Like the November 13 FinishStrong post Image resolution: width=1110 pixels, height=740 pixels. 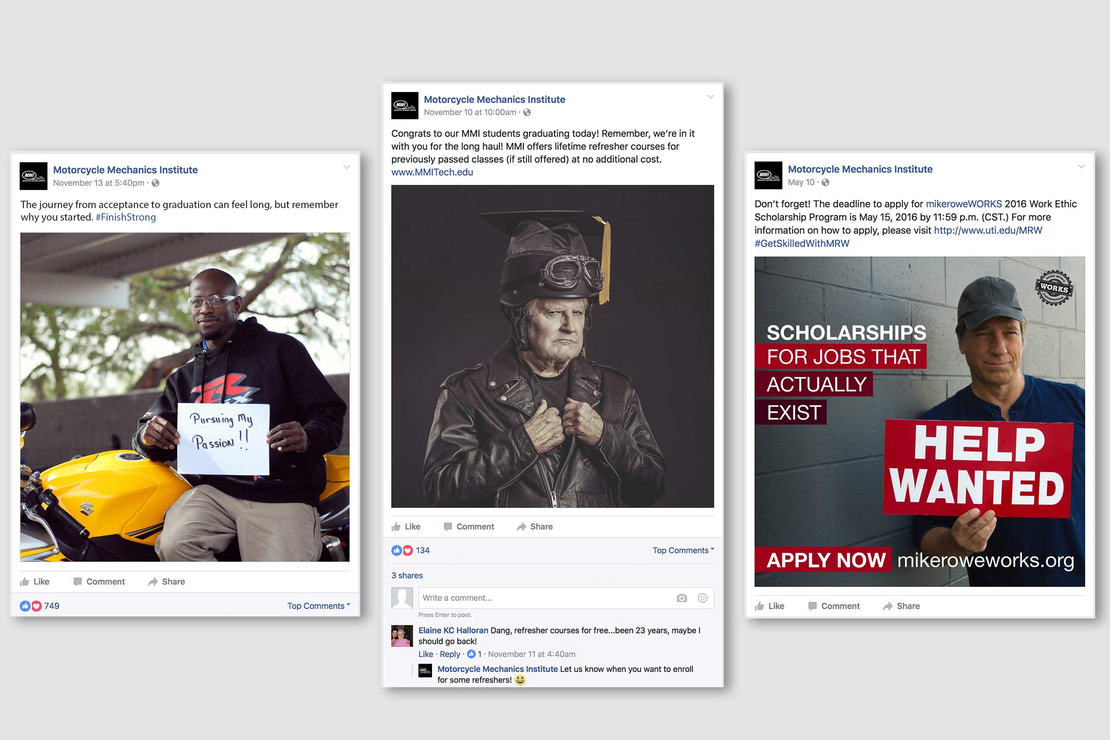tap(34, 581)
